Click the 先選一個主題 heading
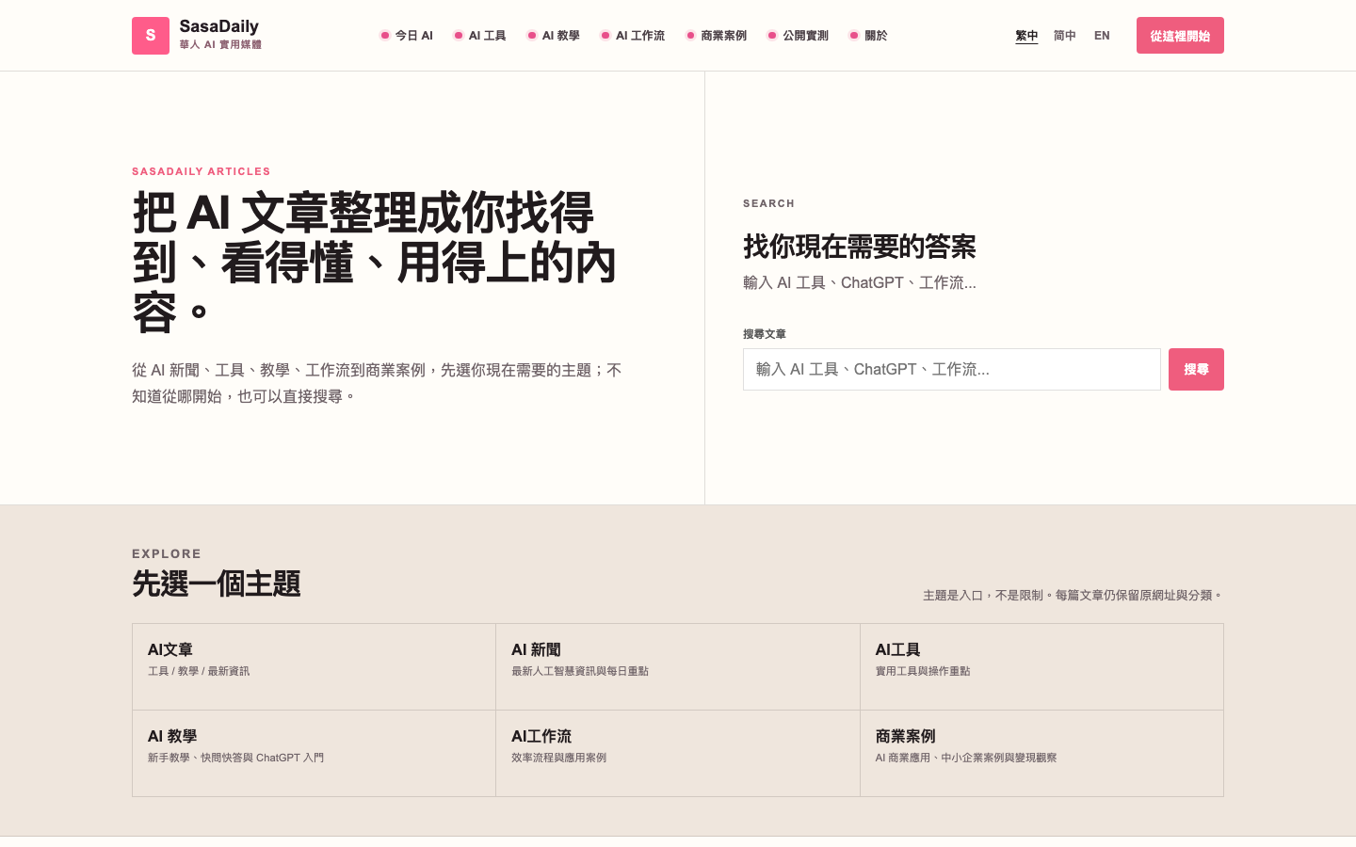Viewport: 1356px width, 847px height. pyautogui.click(x=216, y=583)
